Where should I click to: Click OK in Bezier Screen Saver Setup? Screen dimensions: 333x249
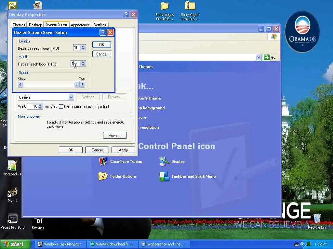pyautogui.click(x=102, y=45)
